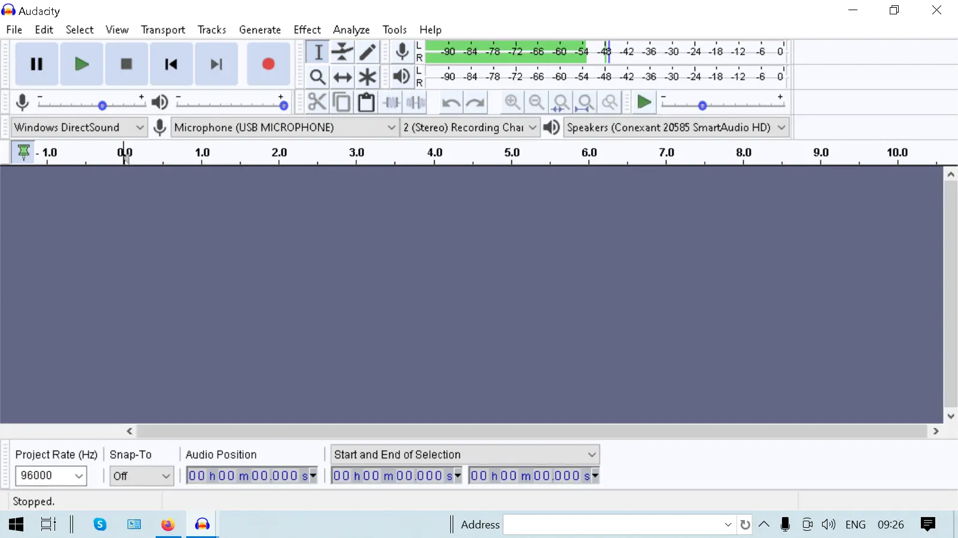Select the Draw pencil tool
This screenshot has height=538, width=958.
(368, 52)
